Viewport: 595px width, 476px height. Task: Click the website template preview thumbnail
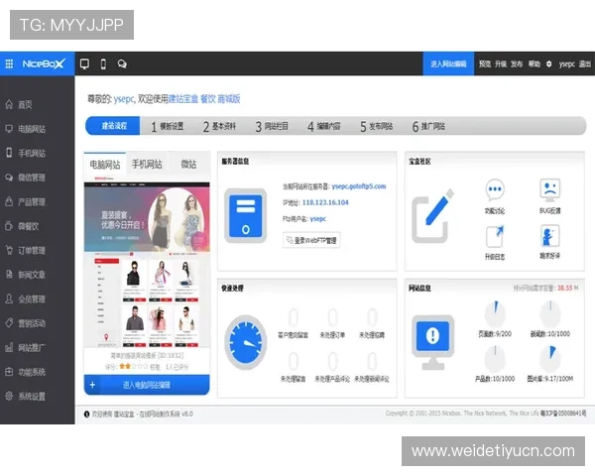[x=147, y=262]
